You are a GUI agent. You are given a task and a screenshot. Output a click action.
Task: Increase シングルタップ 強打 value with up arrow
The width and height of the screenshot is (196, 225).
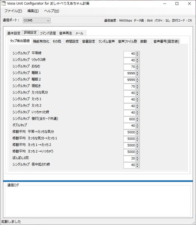(137, 118)
